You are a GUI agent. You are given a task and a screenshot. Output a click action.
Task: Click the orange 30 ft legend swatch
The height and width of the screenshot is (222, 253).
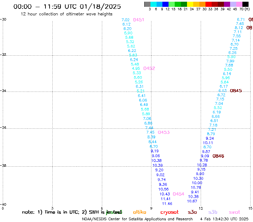tap(202, 4)
